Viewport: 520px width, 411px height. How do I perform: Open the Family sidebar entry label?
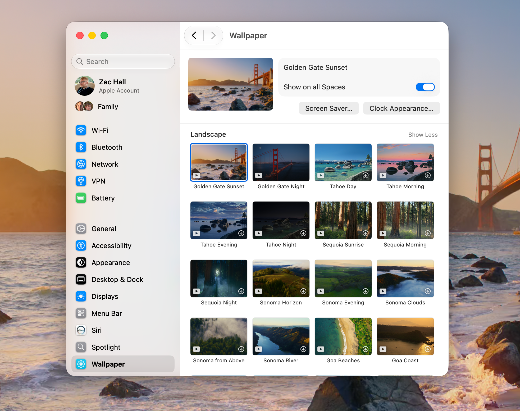coord(108,107)
